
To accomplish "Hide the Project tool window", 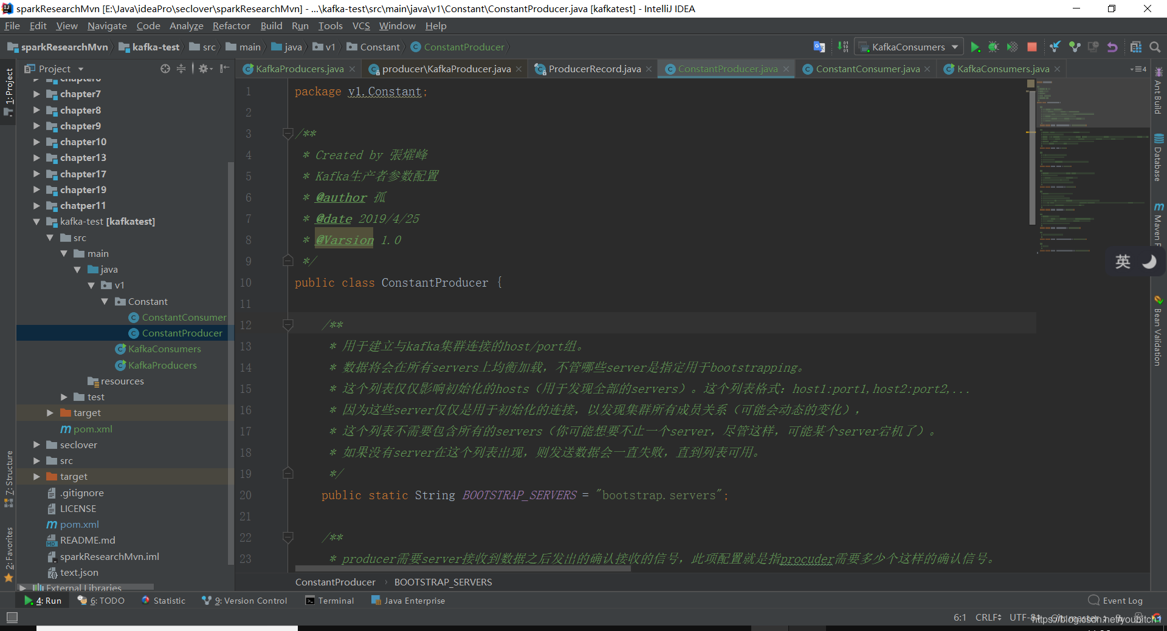I will point(224,69).
